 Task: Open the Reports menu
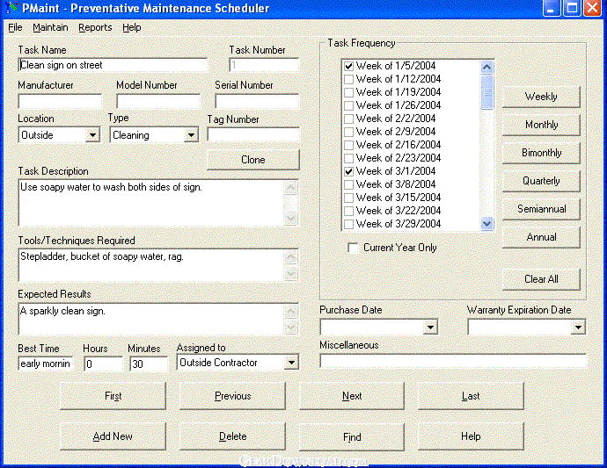pos(95,28)
